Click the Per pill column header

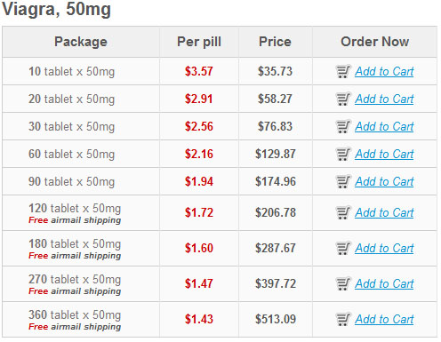point(199,42)
